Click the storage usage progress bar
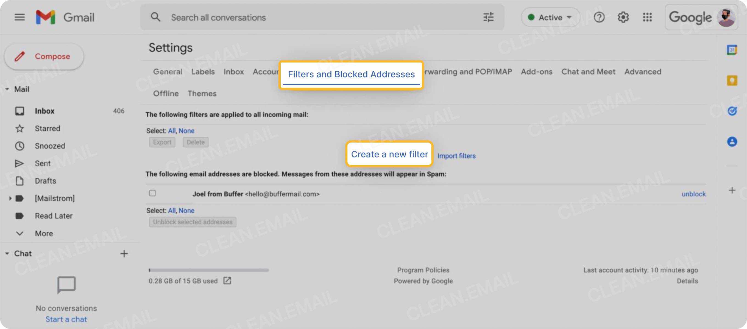Screen dimensions: 747x329 [209, 270]
